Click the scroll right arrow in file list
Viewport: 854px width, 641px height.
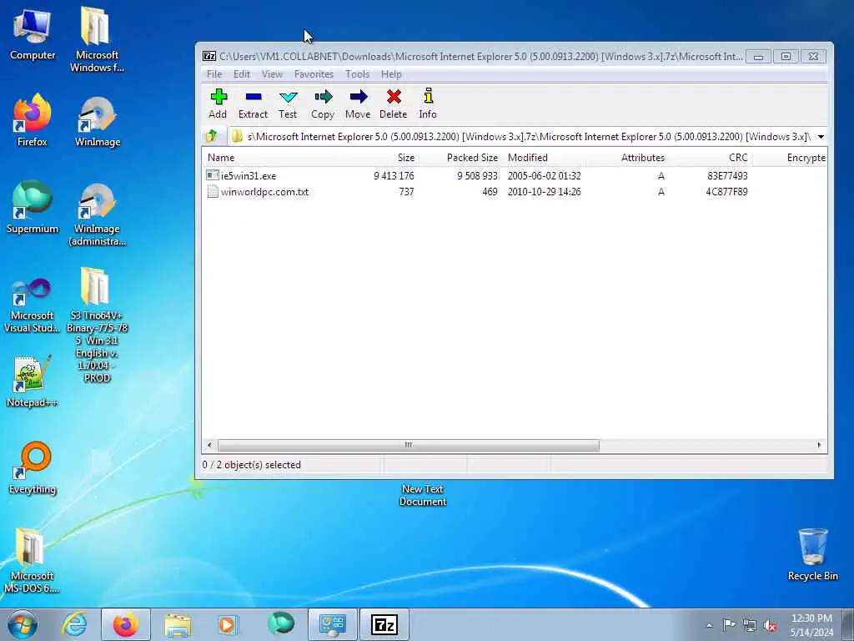819,446
